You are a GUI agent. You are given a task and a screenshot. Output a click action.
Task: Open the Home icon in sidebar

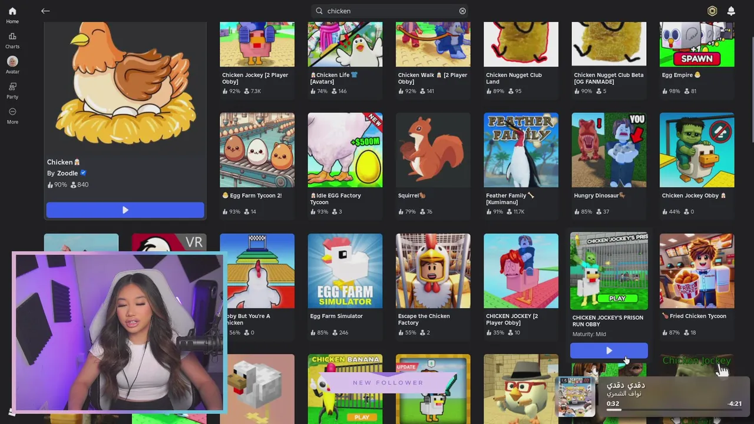point(12,11)
